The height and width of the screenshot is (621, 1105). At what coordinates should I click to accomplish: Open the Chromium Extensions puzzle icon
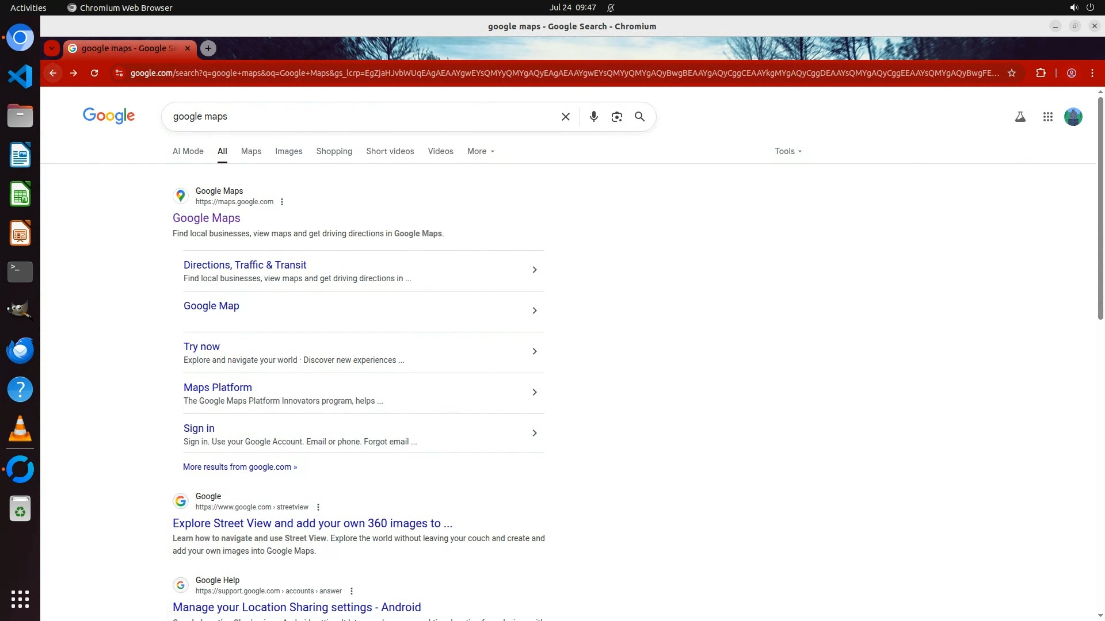click(1041, 73)
